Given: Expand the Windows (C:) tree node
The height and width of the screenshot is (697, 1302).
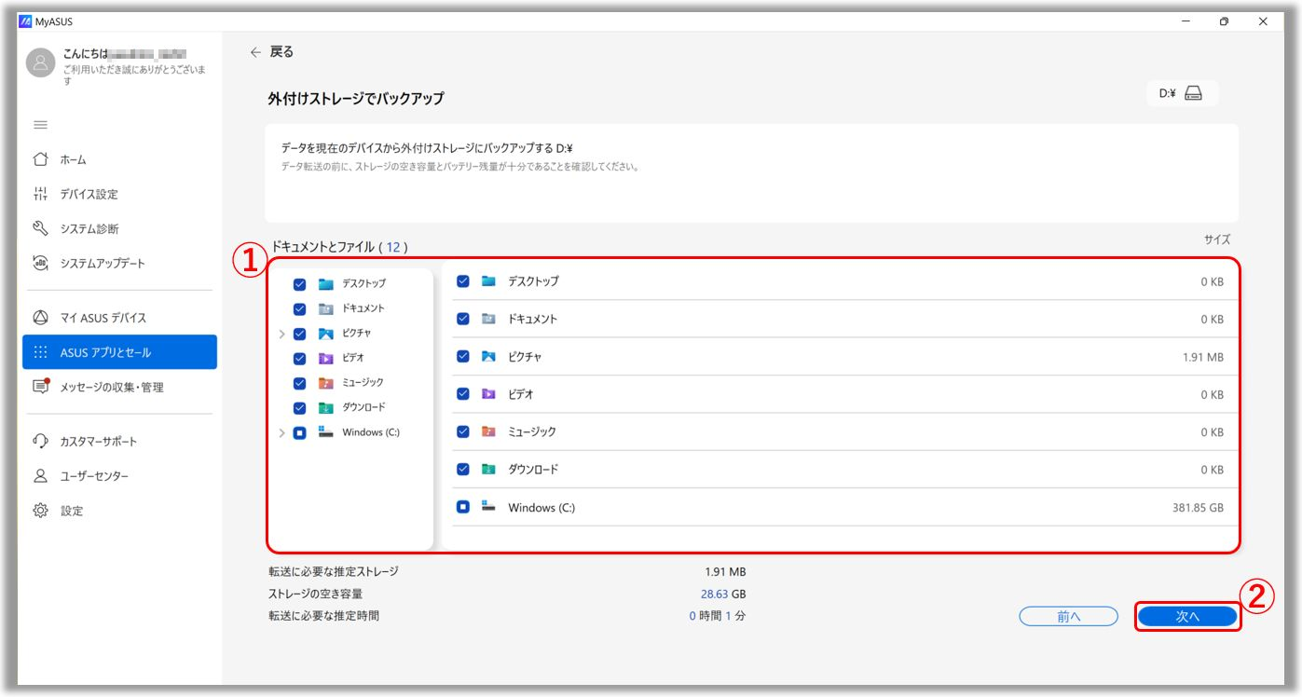Looking at the screenshot, I should (282, 432).
